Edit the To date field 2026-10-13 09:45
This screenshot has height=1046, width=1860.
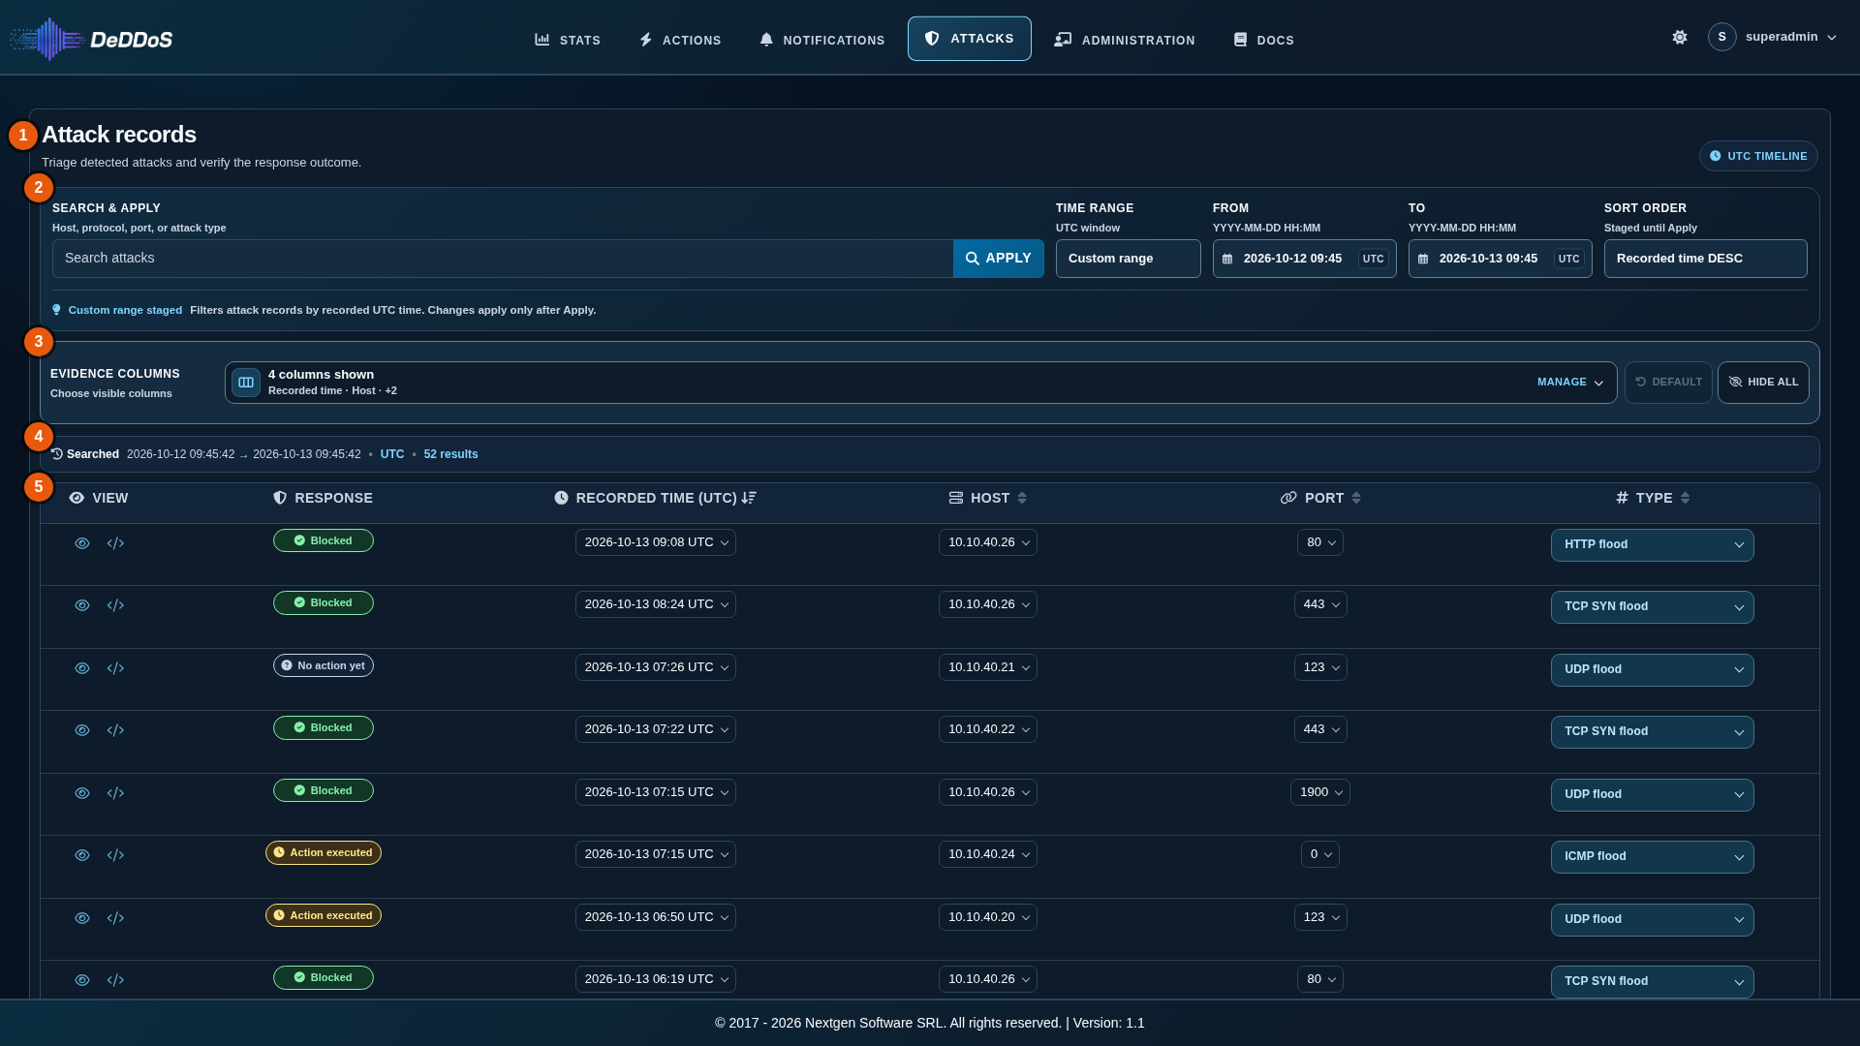tap(1501, 259)
